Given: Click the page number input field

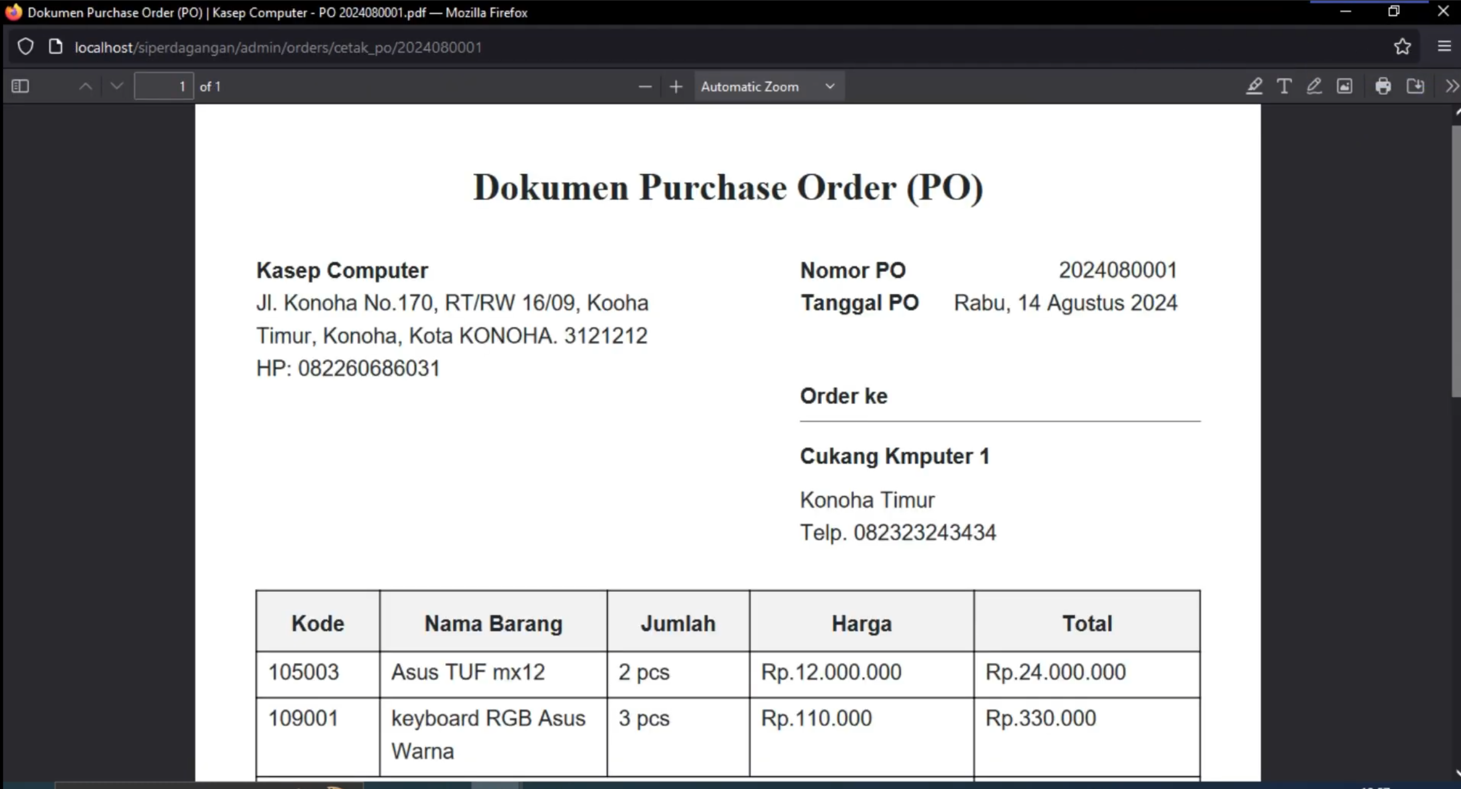Looking at the screenshot, I should (164, 86).
